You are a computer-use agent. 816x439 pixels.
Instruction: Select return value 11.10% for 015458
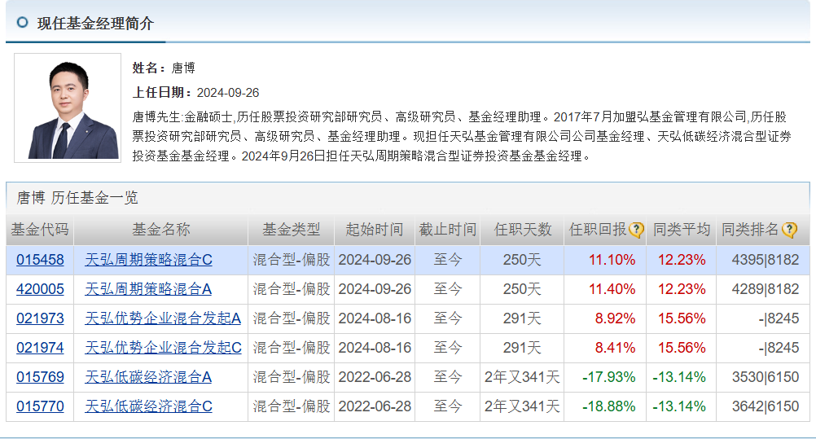pyautogui.click(x=612, y=260)
